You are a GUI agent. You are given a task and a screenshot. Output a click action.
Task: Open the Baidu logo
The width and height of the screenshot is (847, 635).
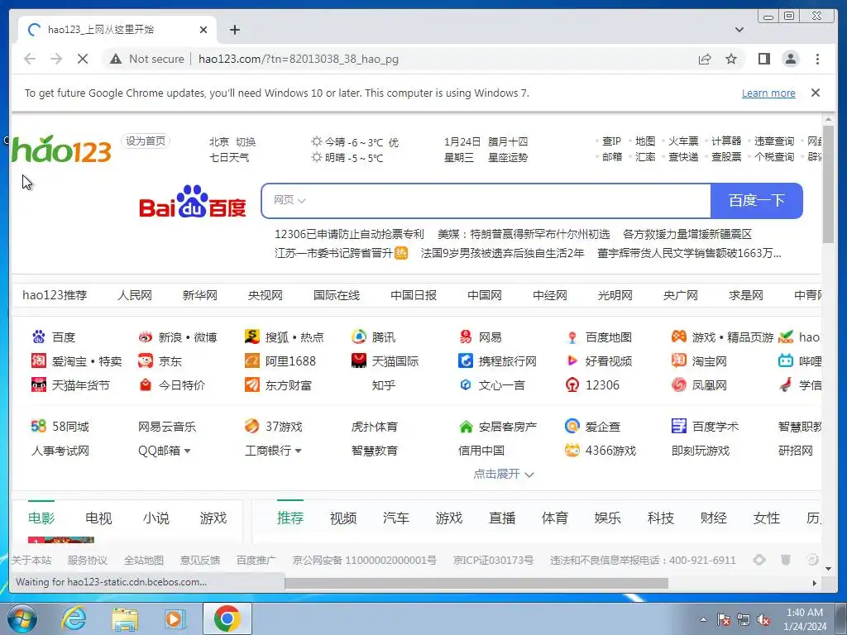[x=192, y=202]
